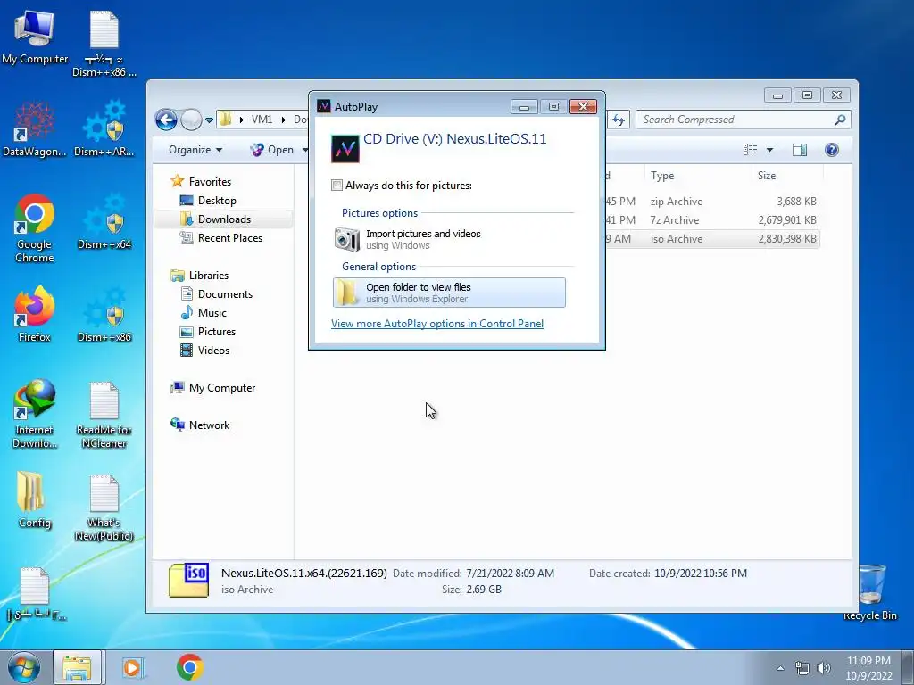The height and width of the screenshot is (685, 914).
Task: Open Explorer help button
Action: point(832,150)
